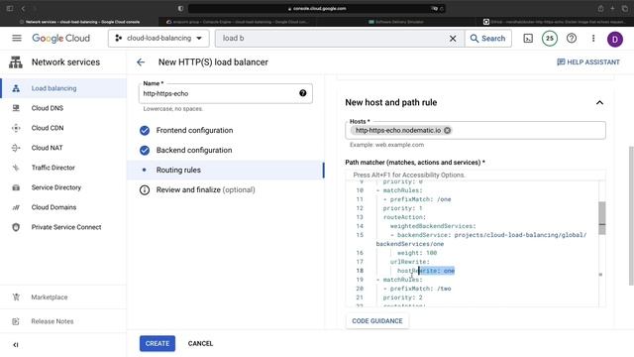Click the Service Directory sidebar icon

[16, 187]
